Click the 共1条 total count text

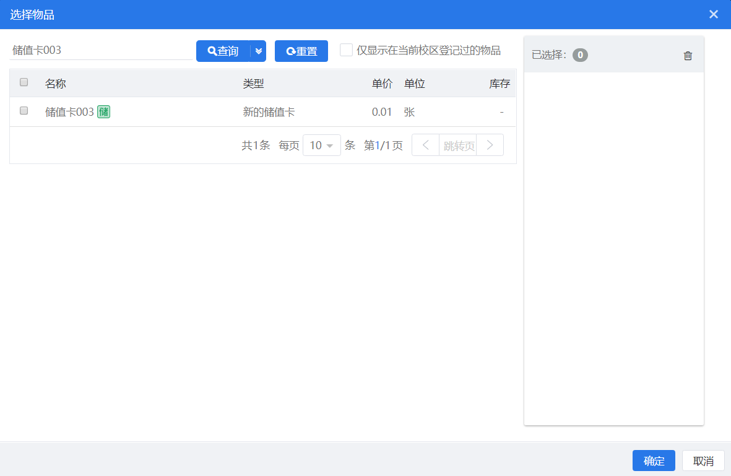pos(256,145)
